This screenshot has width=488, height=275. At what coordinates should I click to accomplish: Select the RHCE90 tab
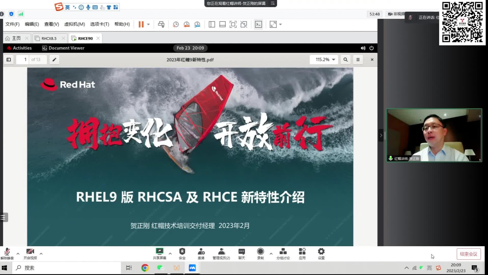(x=85, y=38)
